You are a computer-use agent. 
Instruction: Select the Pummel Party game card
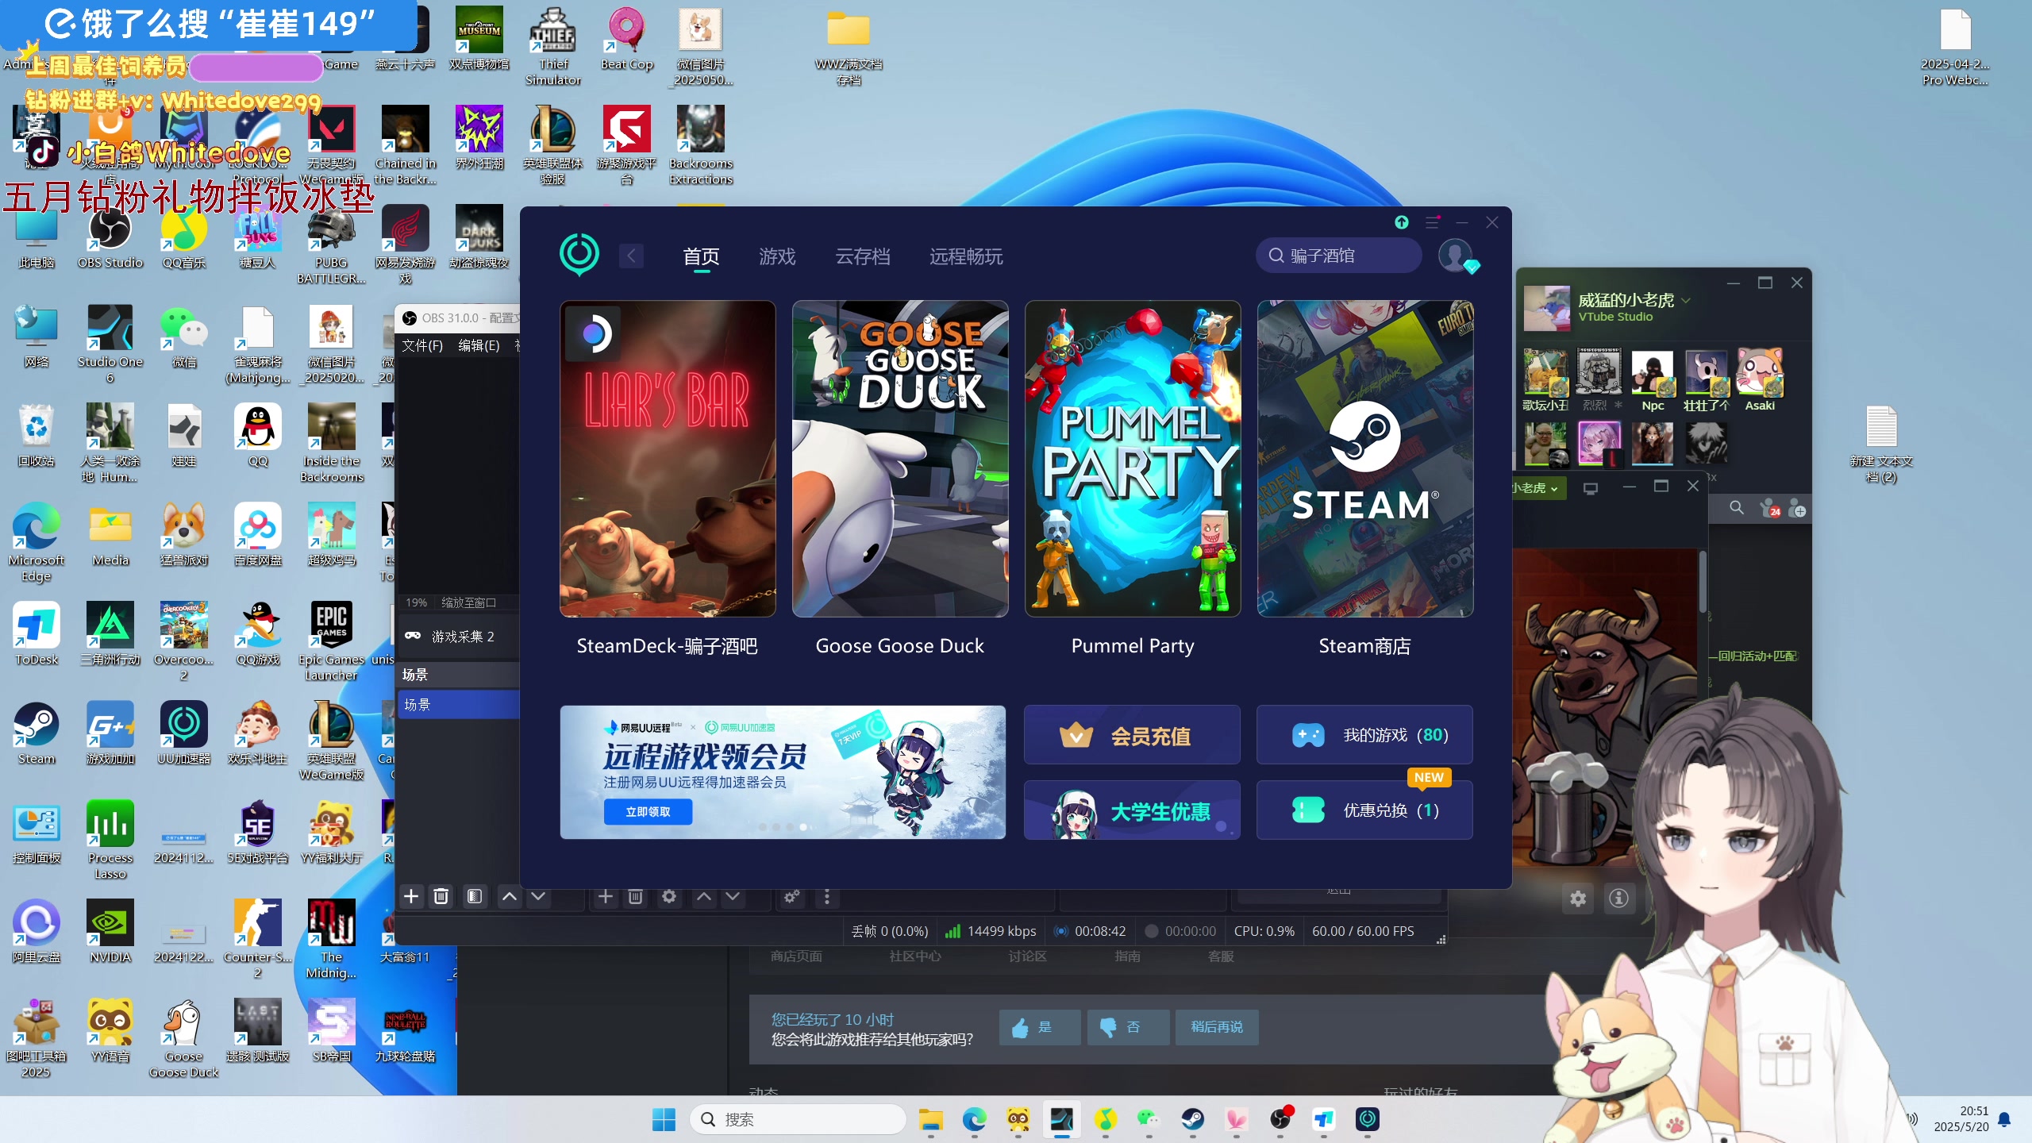pyautogui.click(x=1133, y=459)
